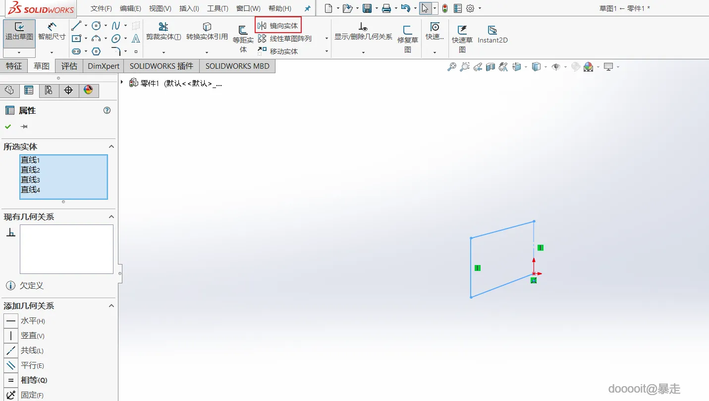
Task: Expand the 零件1 feature tree node
Action: (x=122, y=82)
